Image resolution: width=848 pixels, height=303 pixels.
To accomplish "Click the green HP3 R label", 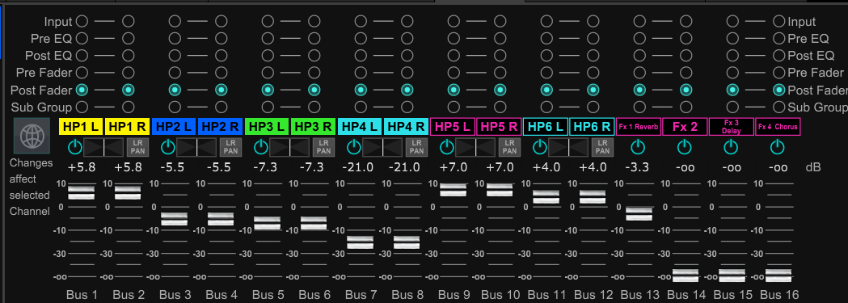I will 314,127.
